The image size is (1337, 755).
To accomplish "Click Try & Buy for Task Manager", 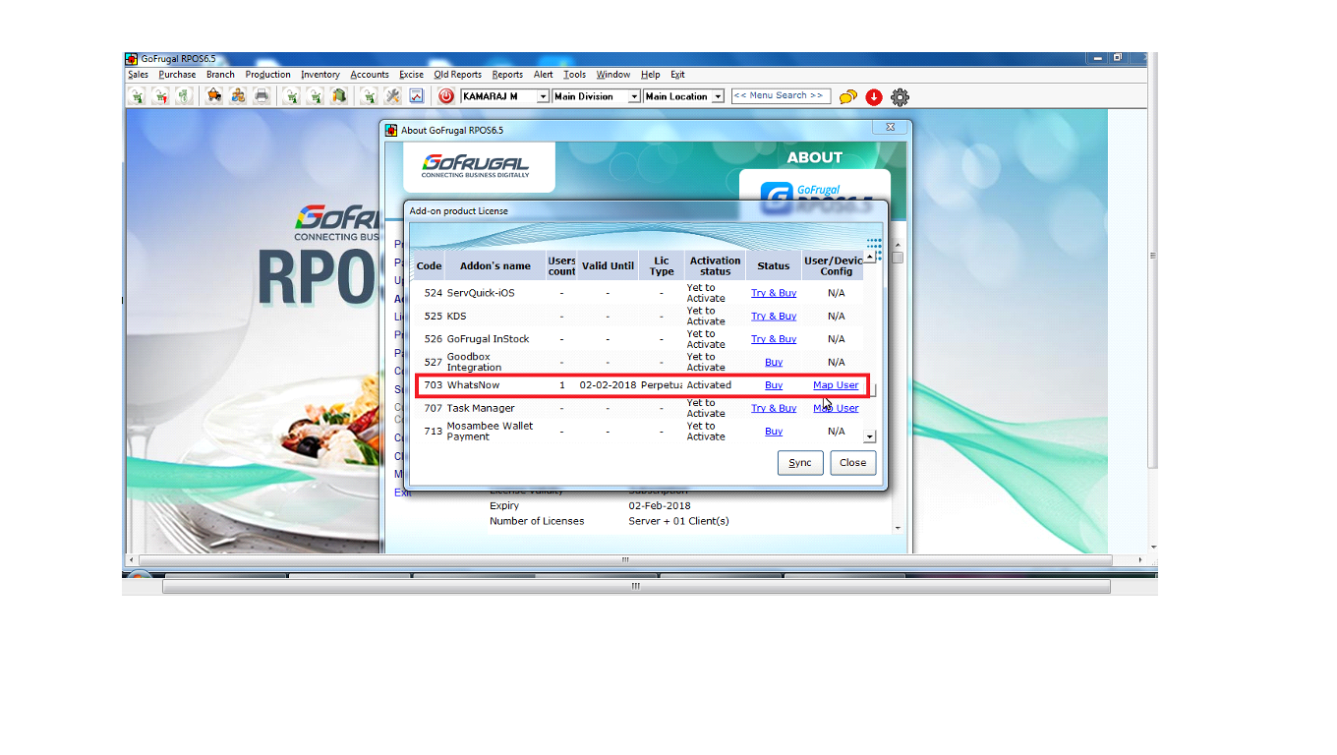I will pos(774,408).
